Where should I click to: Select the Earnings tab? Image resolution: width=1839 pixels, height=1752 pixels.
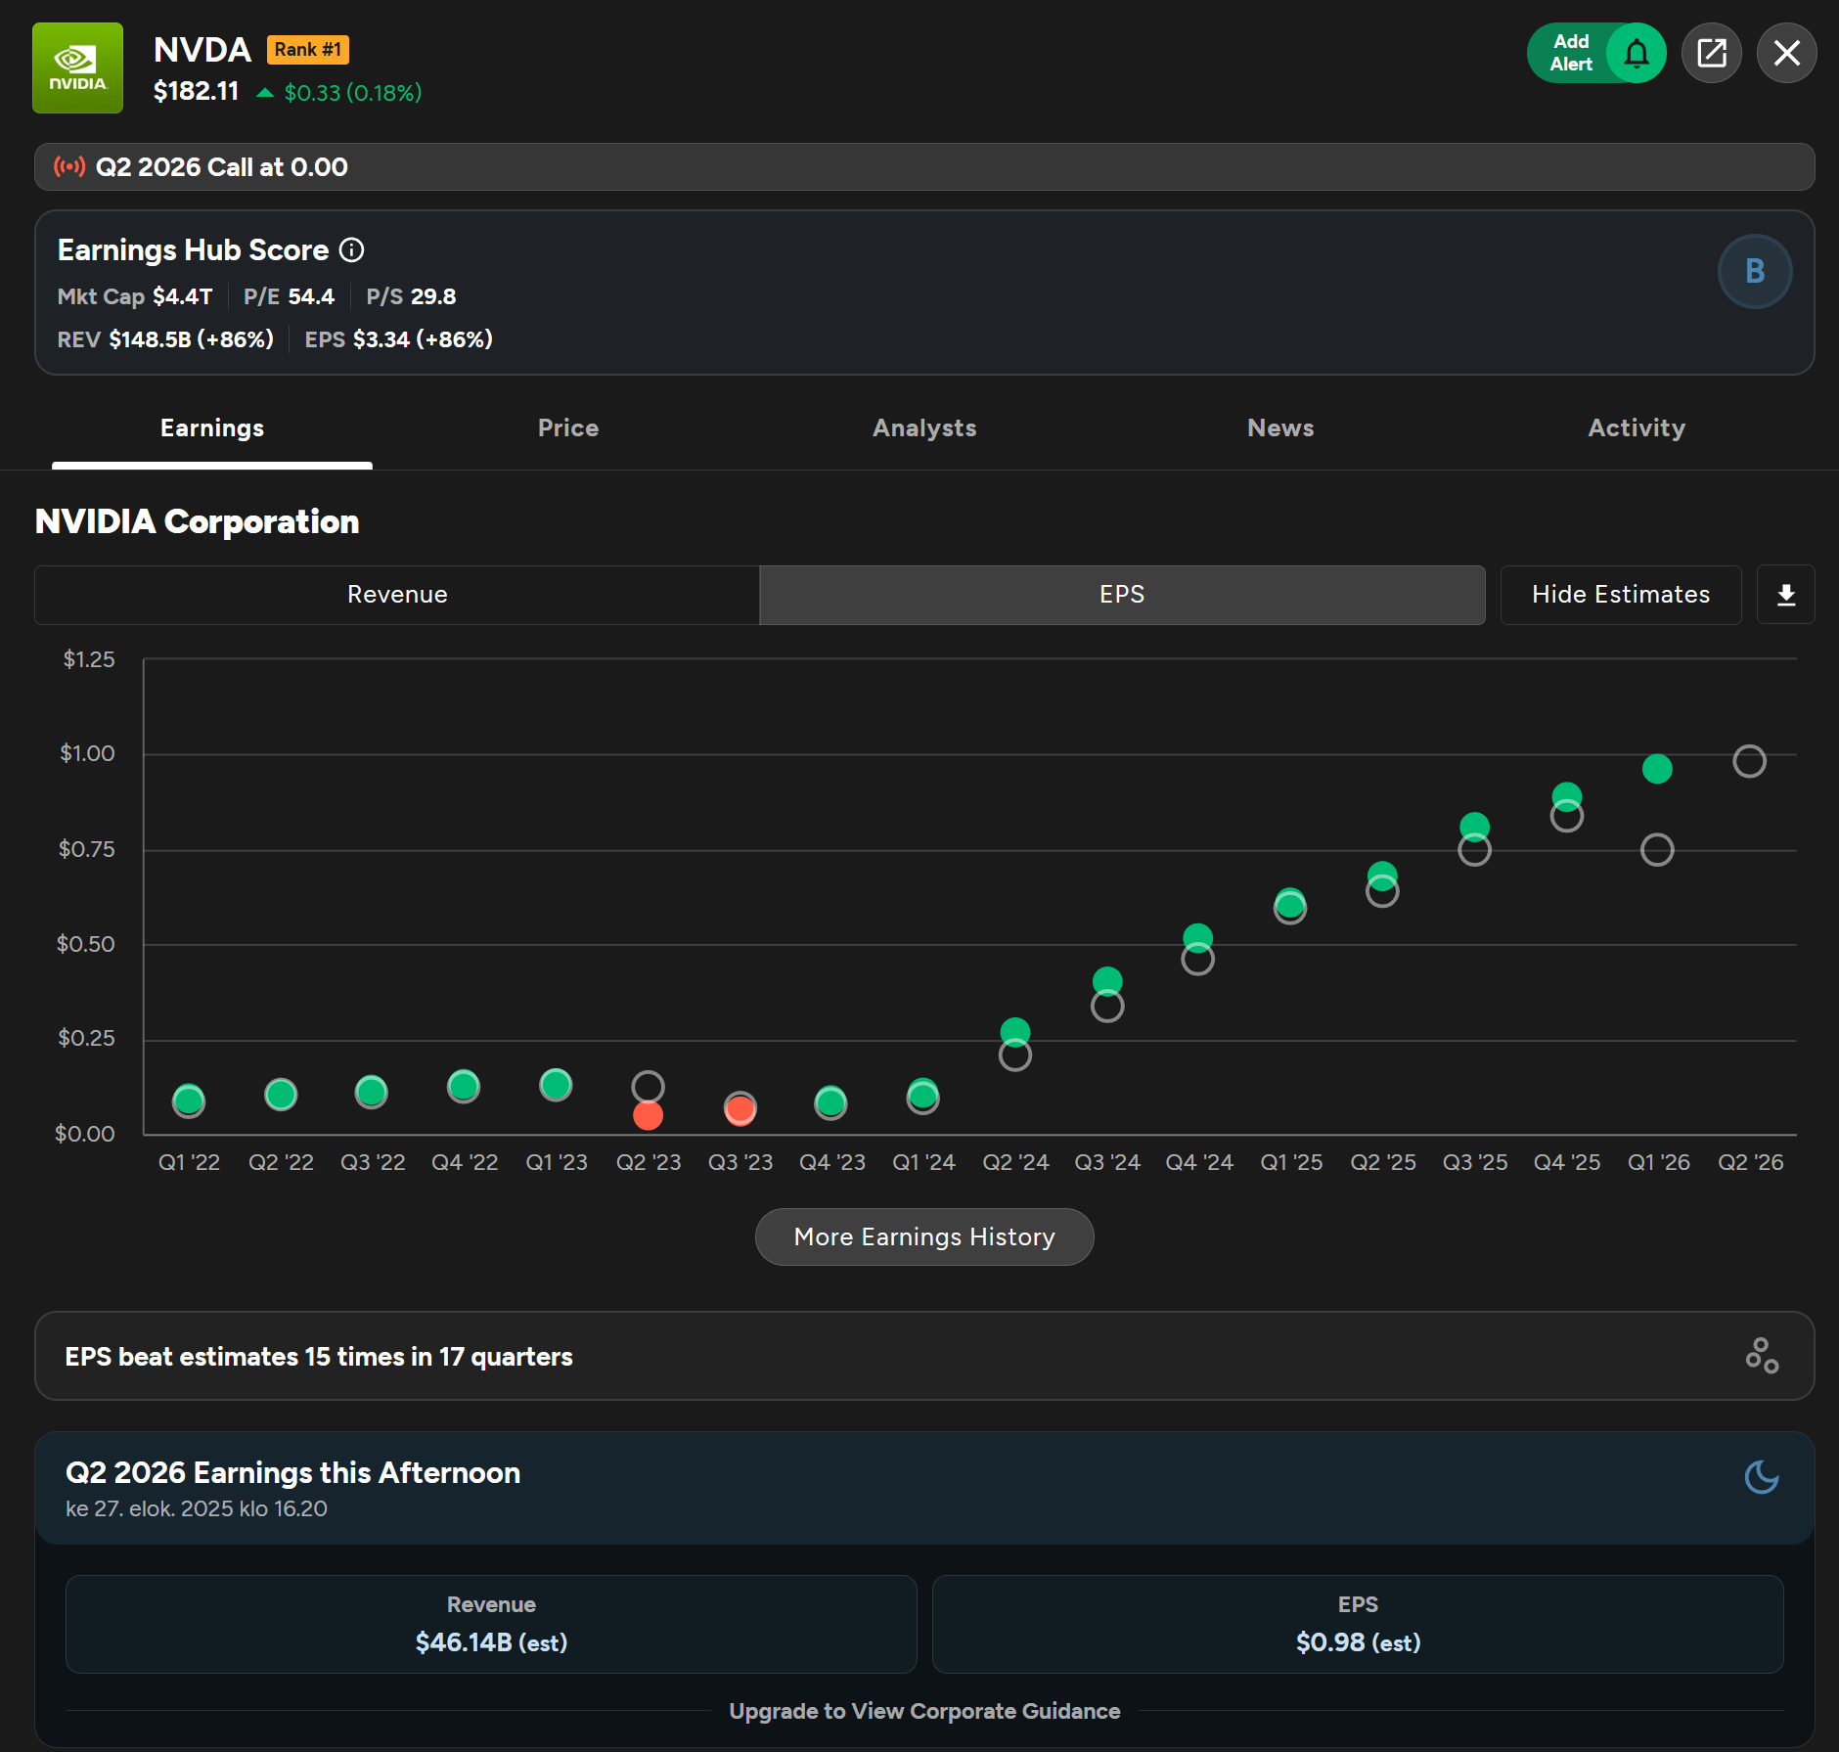[212, 427]
